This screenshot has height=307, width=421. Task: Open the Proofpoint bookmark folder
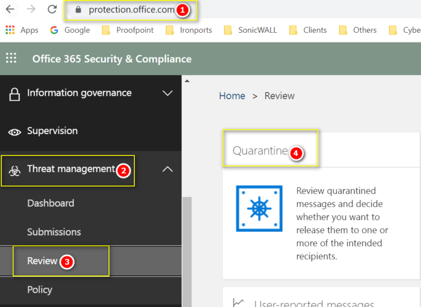pos(128,30)
